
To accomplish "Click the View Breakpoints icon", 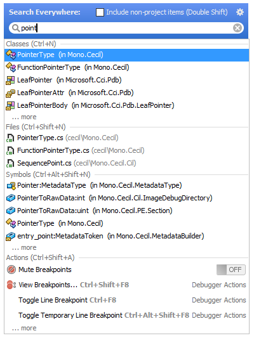I will 11,285.
